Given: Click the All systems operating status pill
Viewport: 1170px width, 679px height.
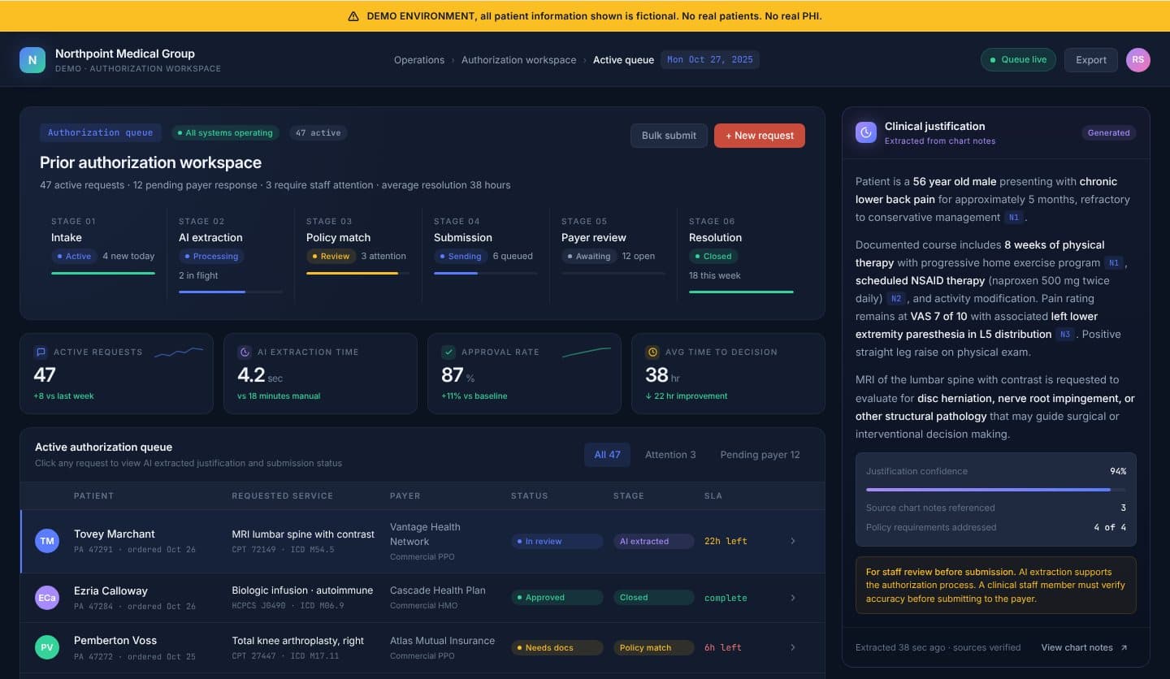Looking at the screenshot, I should (x=225, y=133).
